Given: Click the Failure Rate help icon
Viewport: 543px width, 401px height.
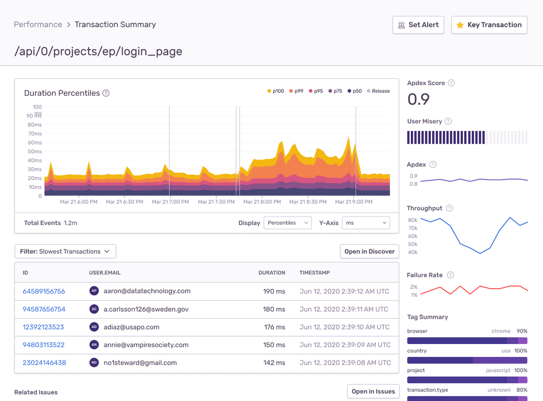Looking at the screenshot, I should pos(450,275).
